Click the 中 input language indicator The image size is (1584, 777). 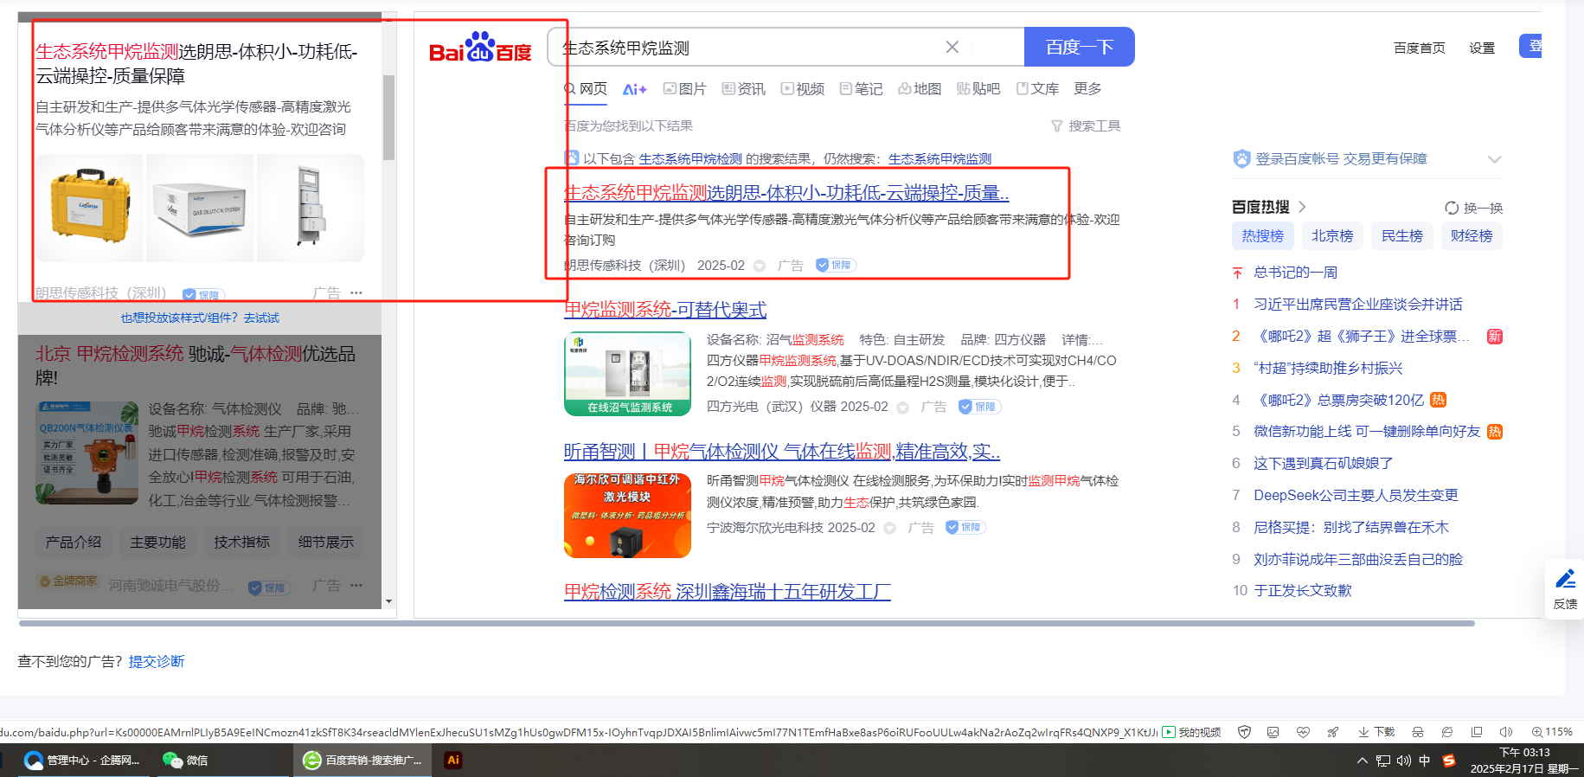1424,761
